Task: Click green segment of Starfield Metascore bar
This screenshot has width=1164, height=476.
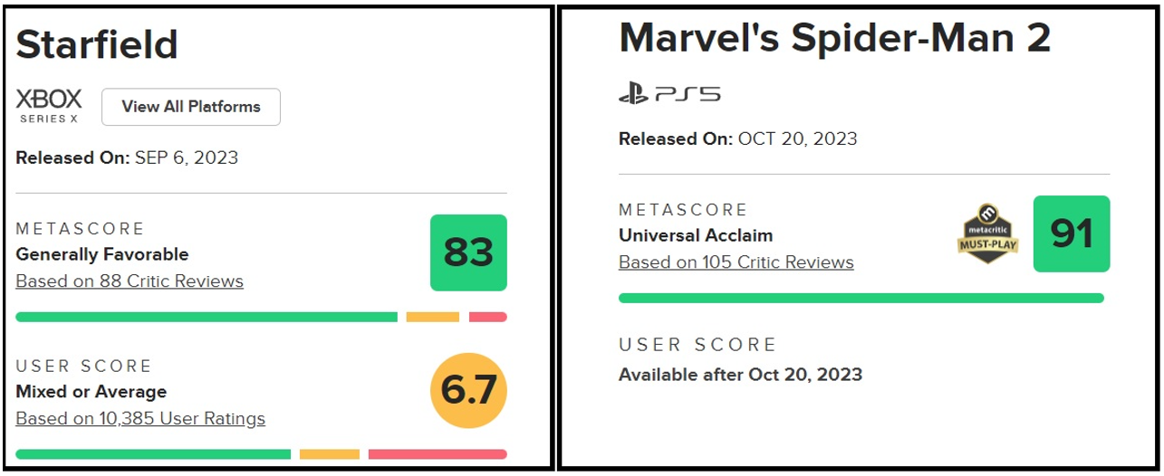Action: coord(207,317)
